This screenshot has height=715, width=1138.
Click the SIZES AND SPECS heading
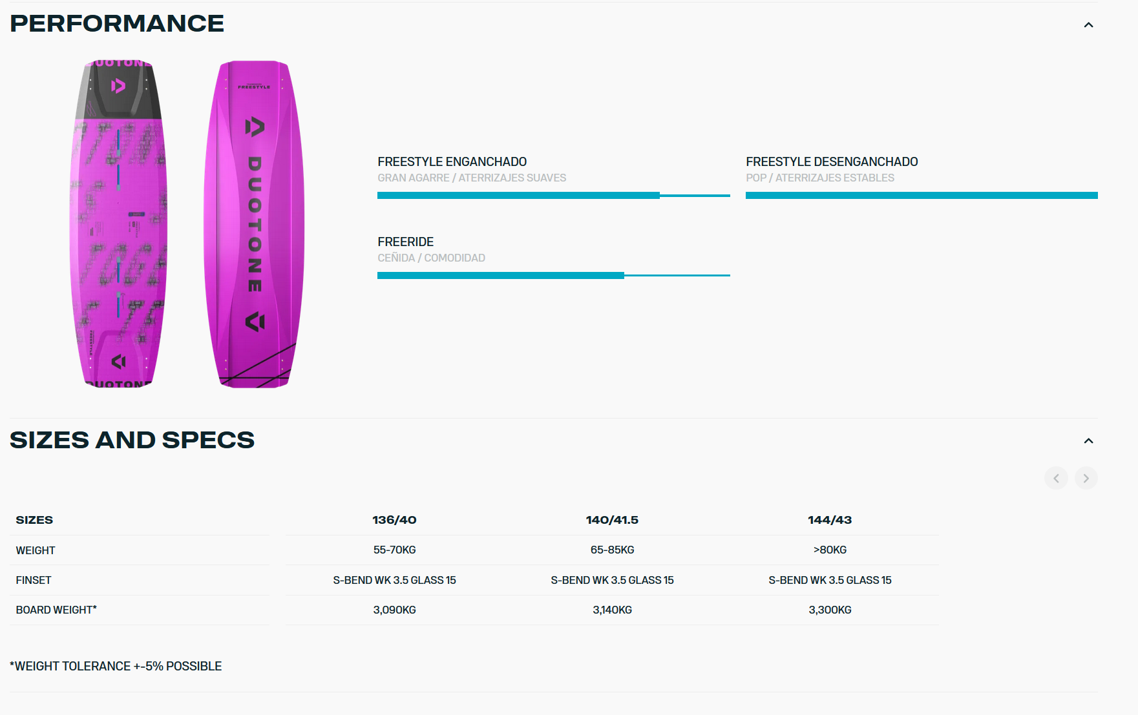click(132, 440)
